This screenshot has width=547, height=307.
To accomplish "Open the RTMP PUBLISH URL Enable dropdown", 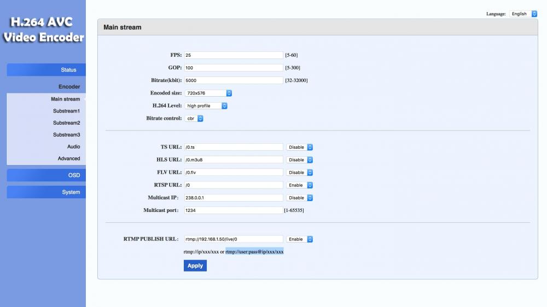I will tap(300, 239).
